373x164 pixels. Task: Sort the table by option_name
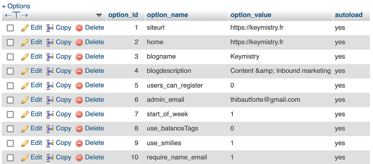[167, 15]
